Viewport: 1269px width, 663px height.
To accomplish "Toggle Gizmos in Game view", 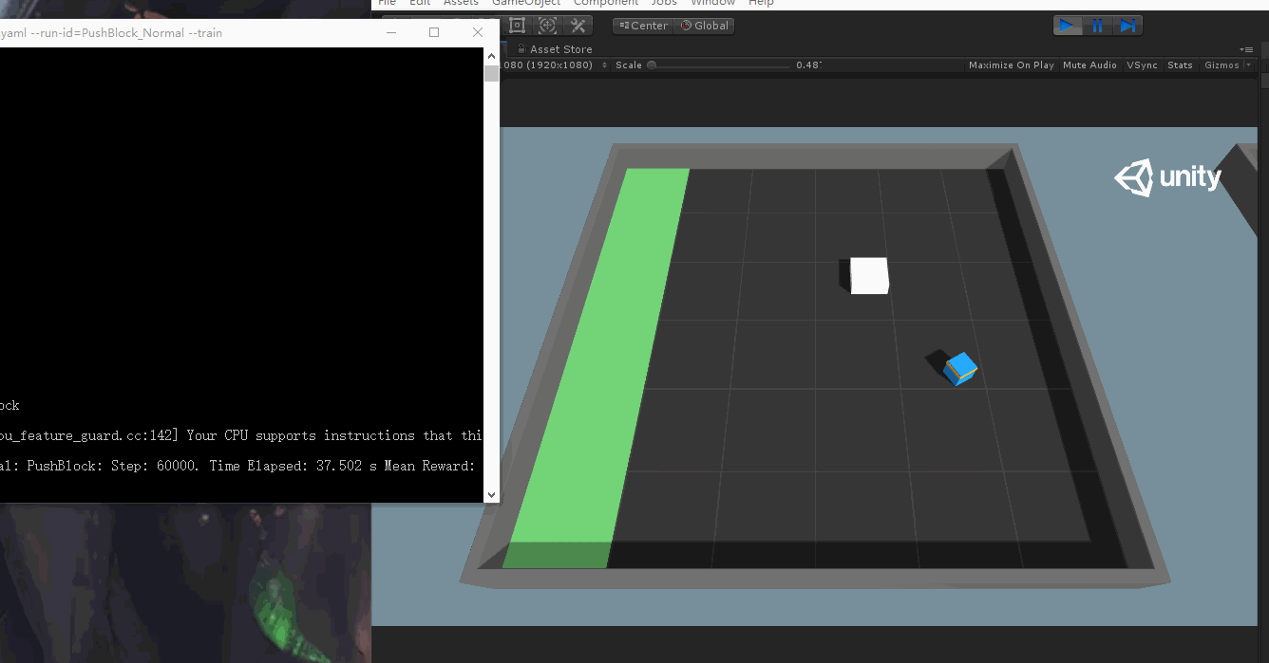I will (x=1222, y=65).
